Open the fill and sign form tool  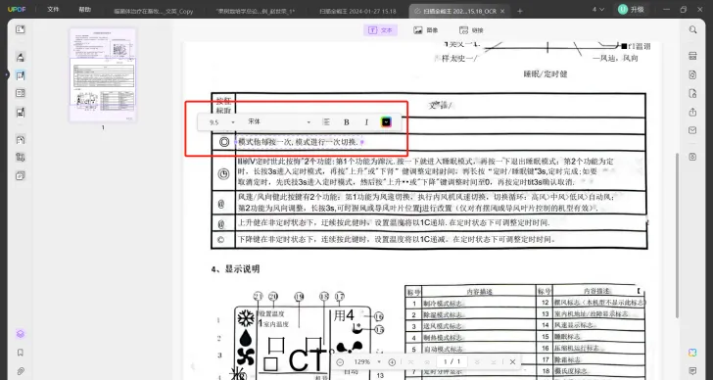click(x=20, y=113)
